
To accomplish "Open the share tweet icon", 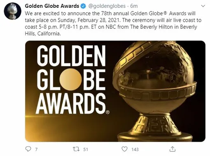I will (173, 149).
